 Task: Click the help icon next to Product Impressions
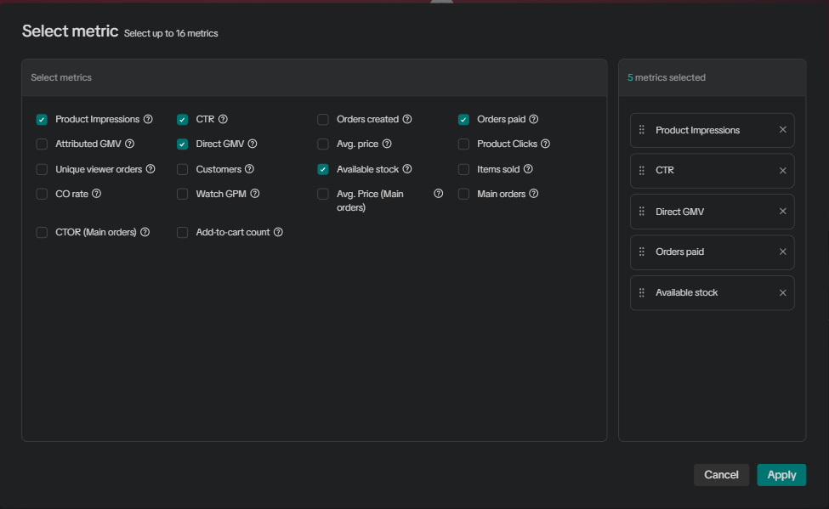click(148, 120)
